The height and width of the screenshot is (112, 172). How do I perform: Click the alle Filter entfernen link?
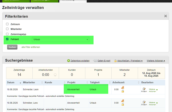pyautogui.click(x=31, y=47)
